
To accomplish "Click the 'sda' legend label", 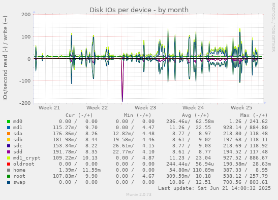I will click(x=18, y=134).
